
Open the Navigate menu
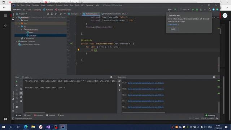(x=36, y=5)
